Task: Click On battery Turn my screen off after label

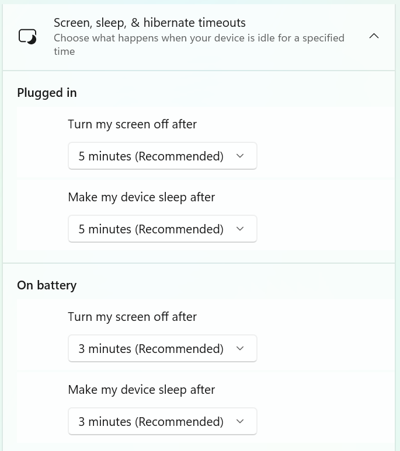Action: click(132, 317)
